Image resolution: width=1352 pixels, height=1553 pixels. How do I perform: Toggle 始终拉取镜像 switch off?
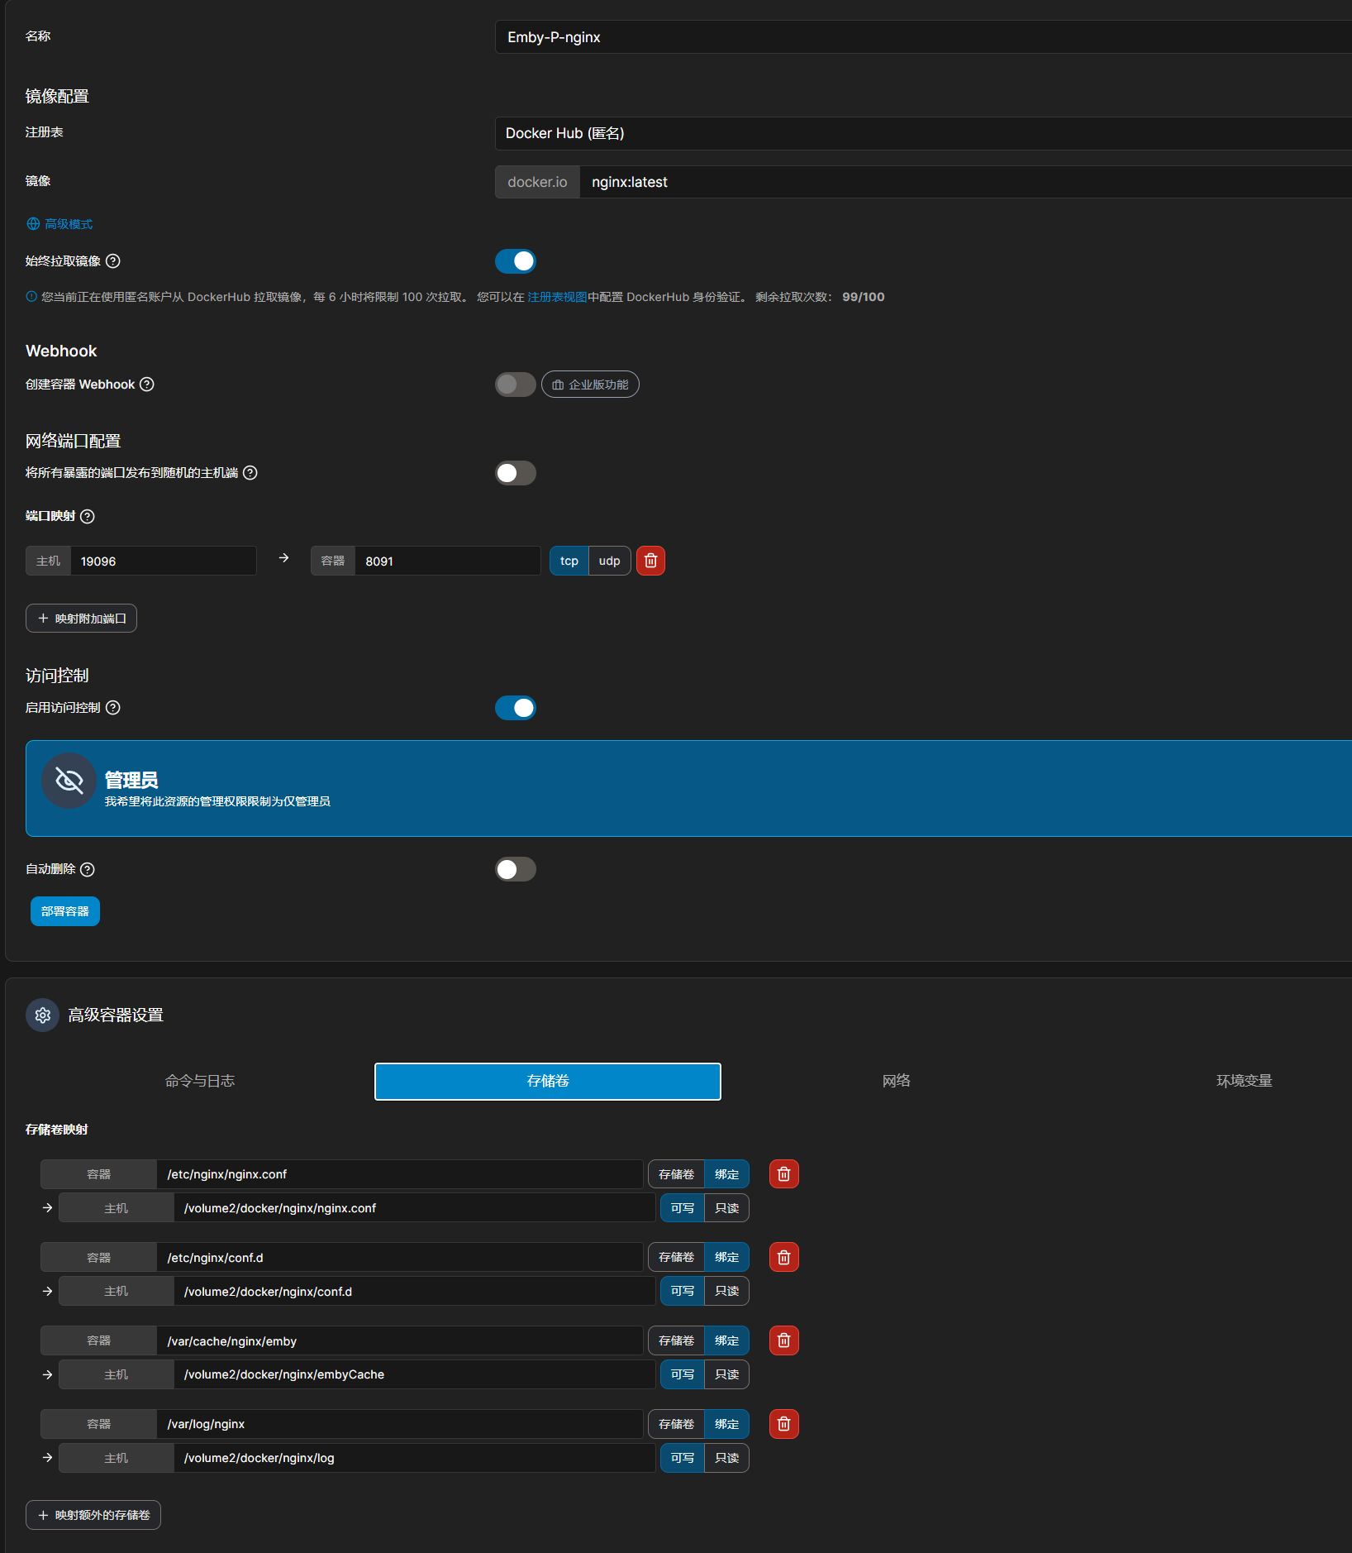point(516,261)
